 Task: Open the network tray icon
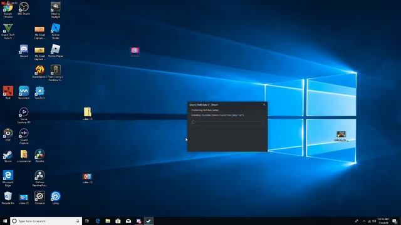click(x=369, y=221)
